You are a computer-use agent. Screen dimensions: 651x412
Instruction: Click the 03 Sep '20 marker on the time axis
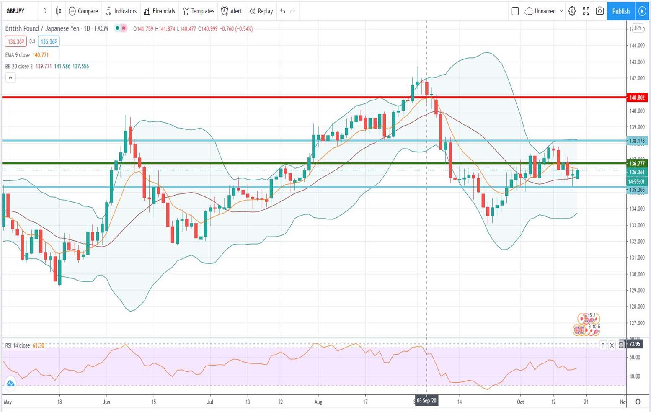(x=426, y=401)
